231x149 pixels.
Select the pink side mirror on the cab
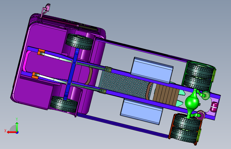46,10
